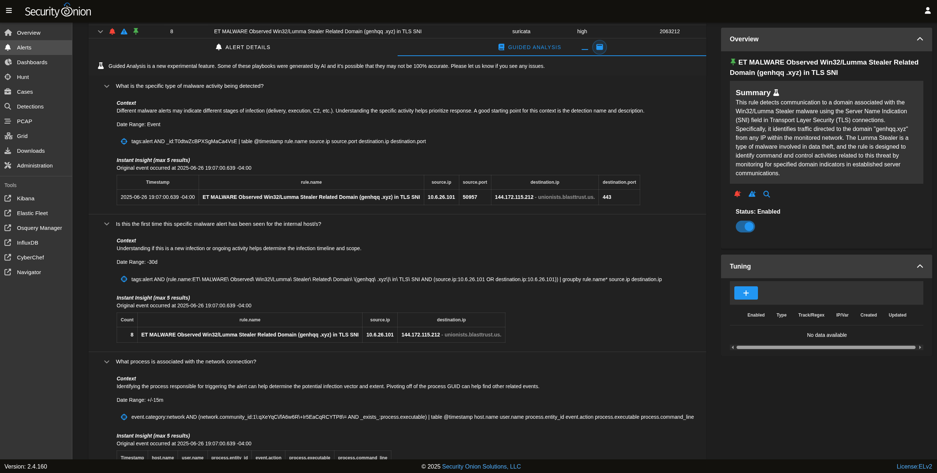
Task: Click Enabled column header in Tuning table
Action: 756,315
